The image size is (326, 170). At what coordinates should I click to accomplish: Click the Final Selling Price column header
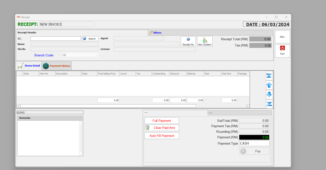[x=108, y=74]
